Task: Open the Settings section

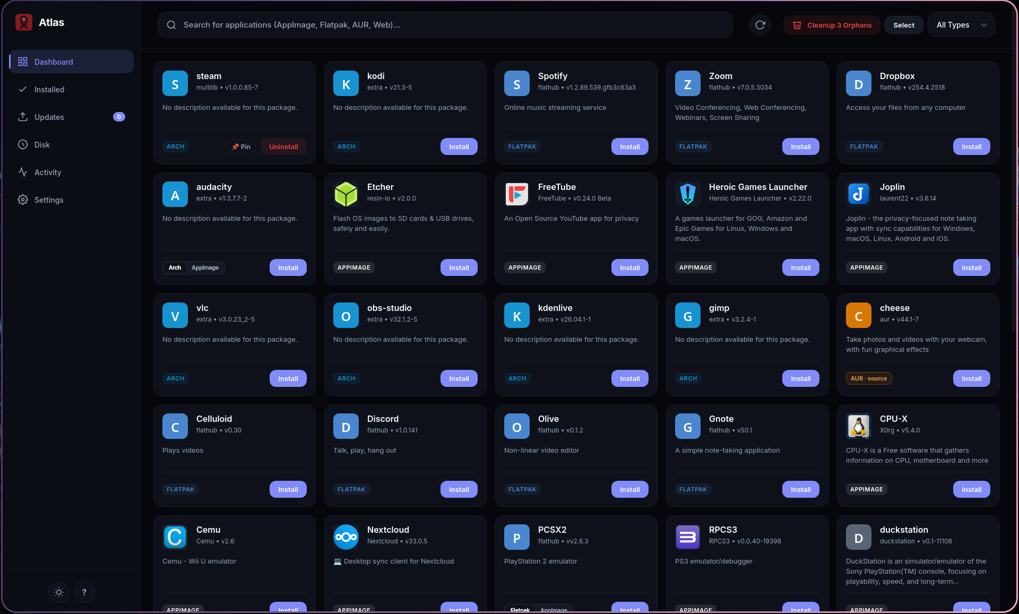Action: tap(71, 200)
